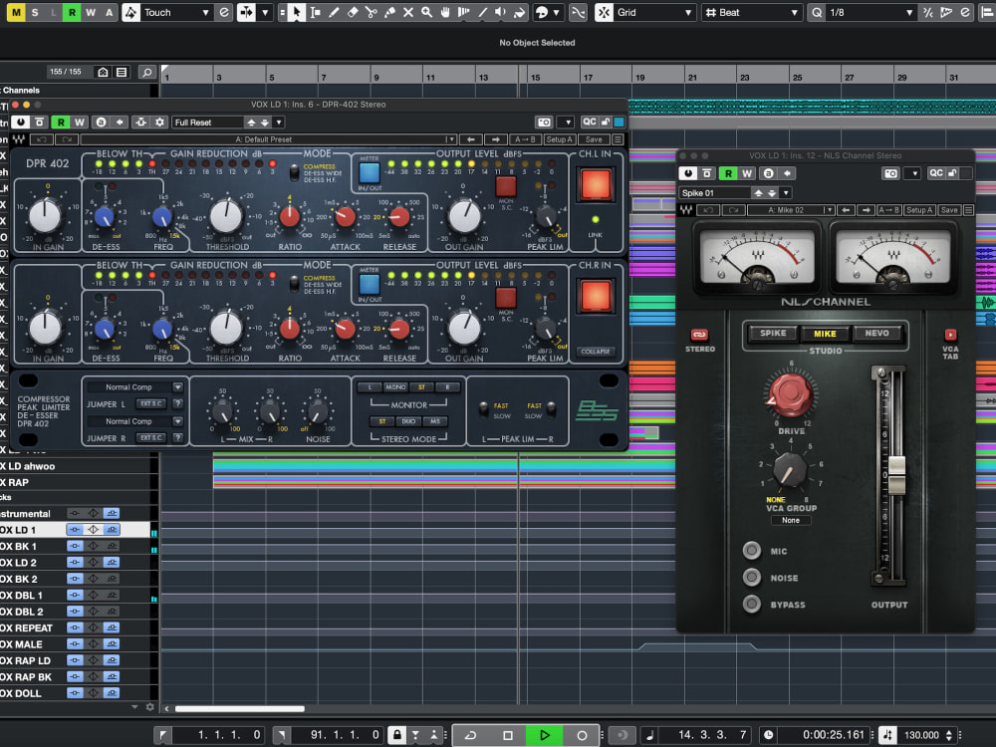Screen dimensions: 996x747
Task: Toggle global Write automation W button
Action: coord(91,12)
